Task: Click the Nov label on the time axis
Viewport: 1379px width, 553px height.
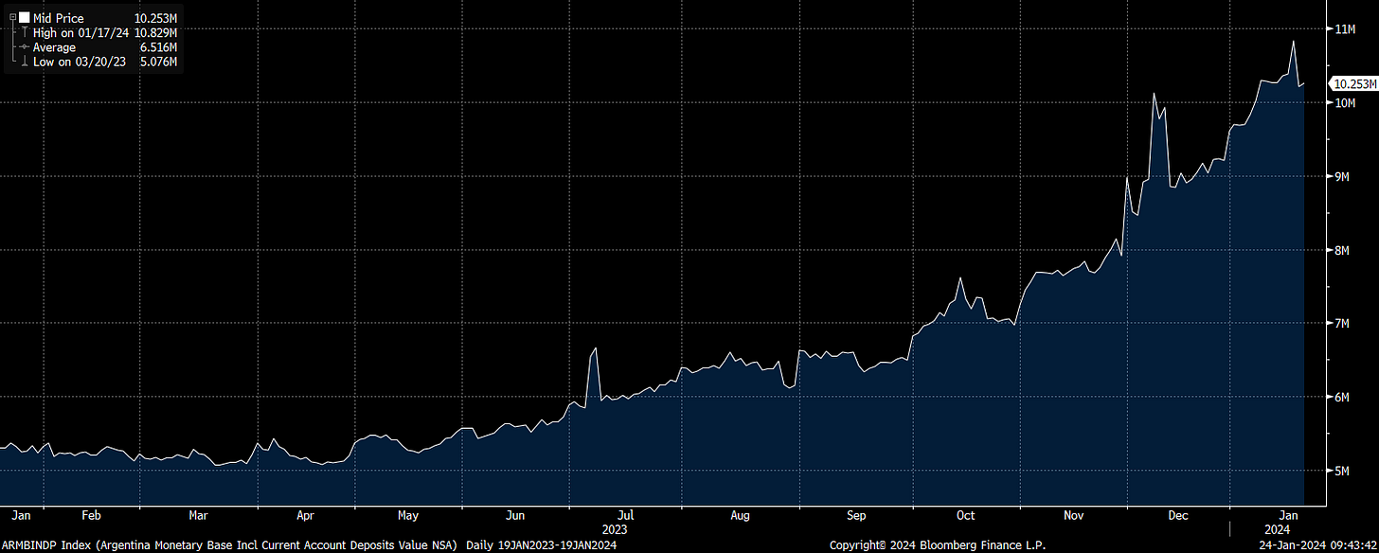Action: coord(1073,516)
